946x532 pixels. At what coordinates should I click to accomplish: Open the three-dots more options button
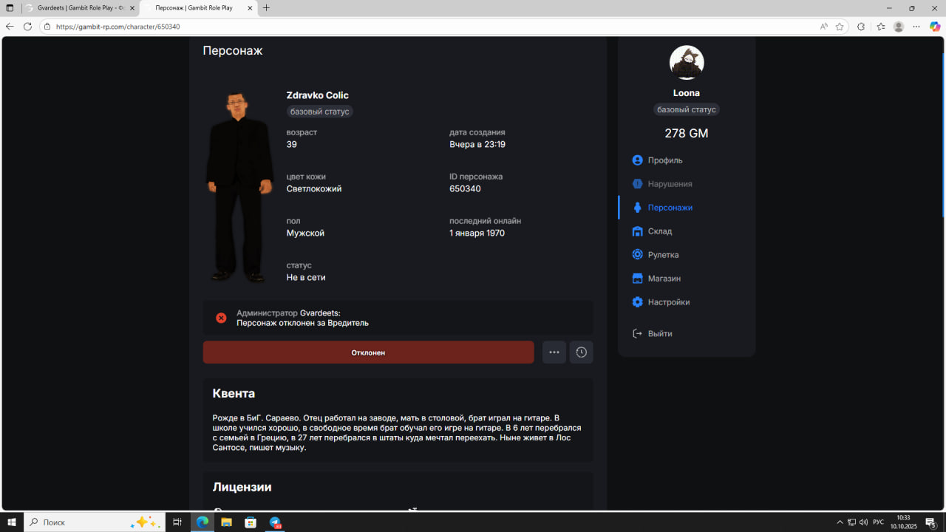[554, 352]
